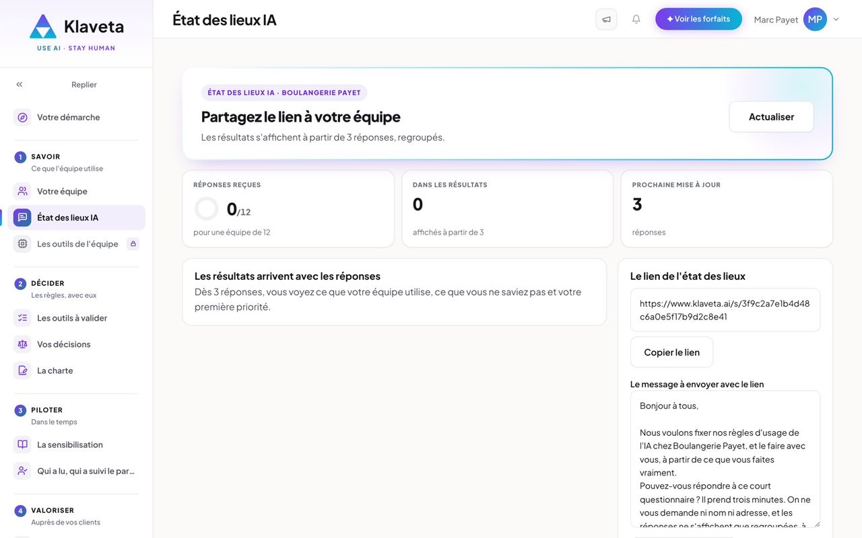This screenshot has height=538, width=862.
Task: Click the MP avatar circle
Action: click(815, 19)
